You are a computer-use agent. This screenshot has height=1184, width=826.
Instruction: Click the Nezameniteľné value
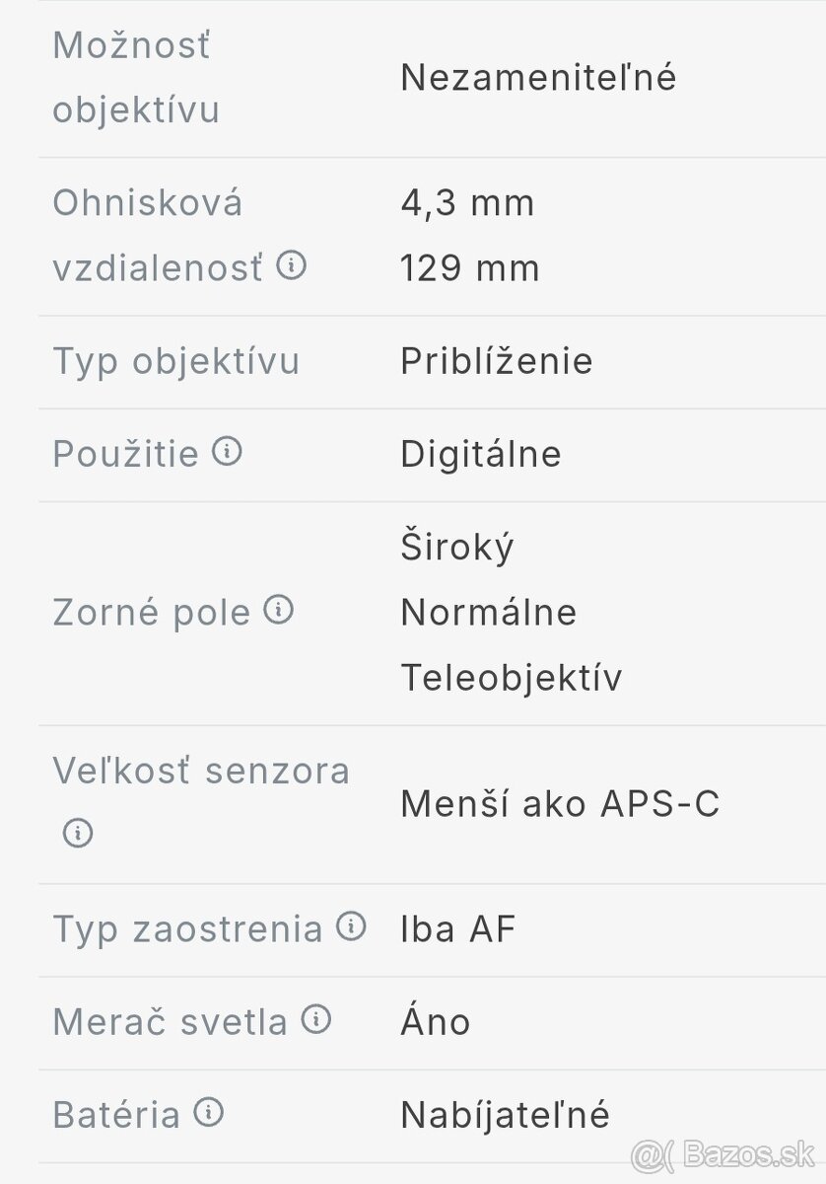(x=538, y=77)
